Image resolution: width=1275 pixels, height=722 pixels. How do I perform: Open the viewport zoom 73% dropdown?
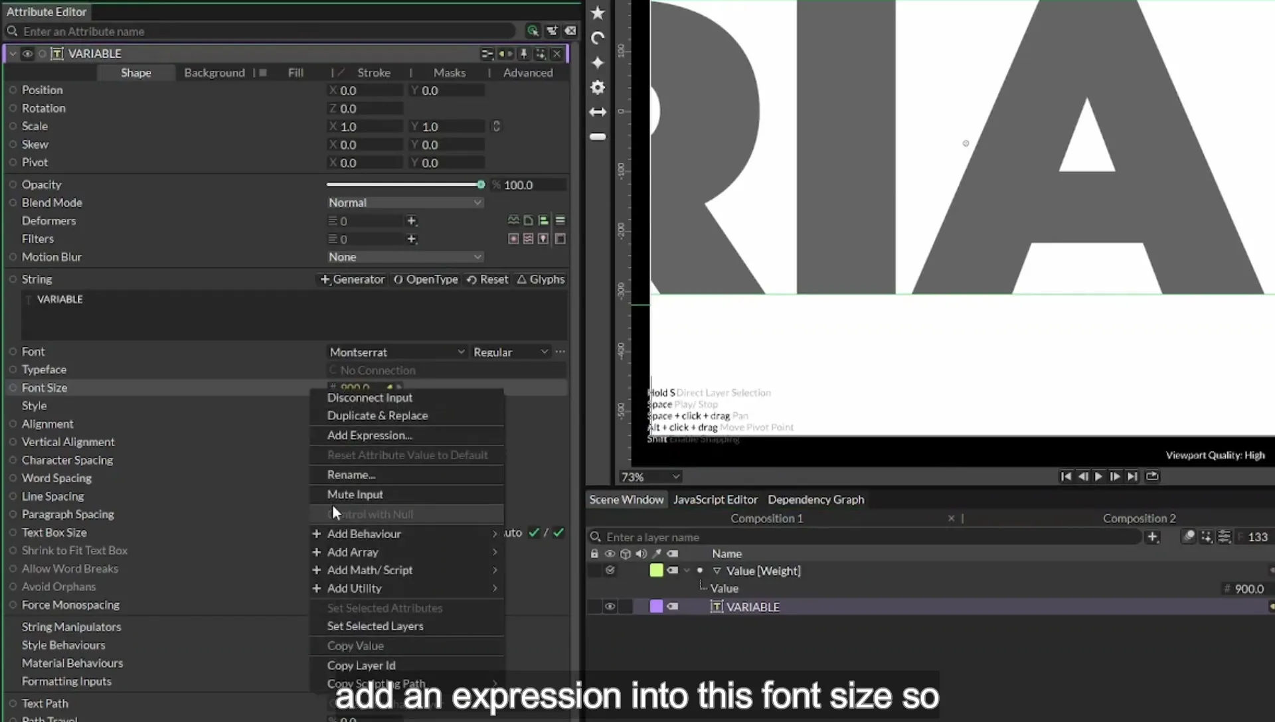click(x=650, y=476)
